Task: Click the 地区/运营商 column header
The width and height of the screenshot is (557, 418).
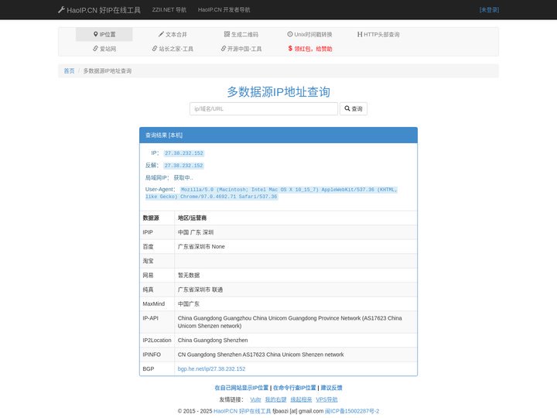Action: click(192, 218)
